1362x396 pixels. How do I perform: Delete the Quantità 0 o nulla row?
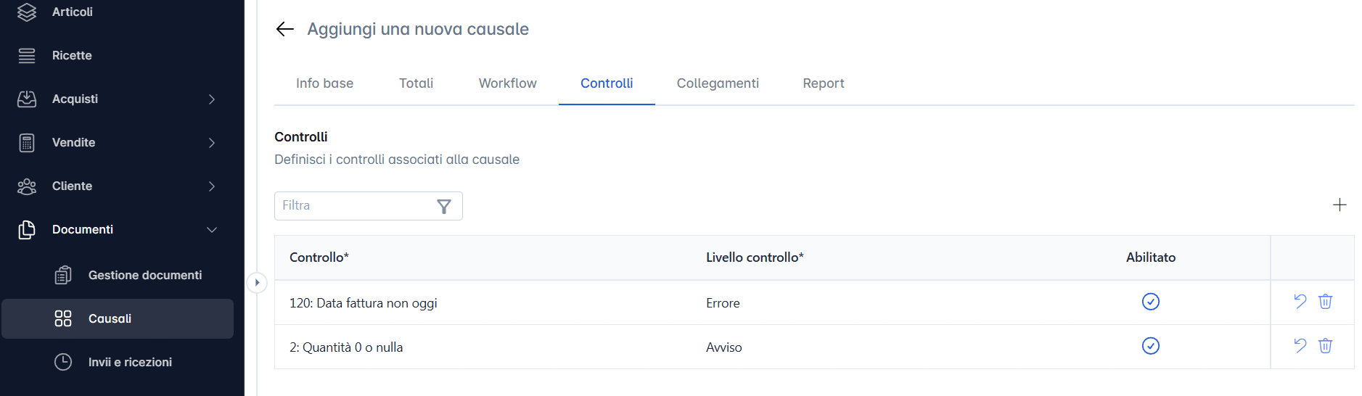(1325, 346)
